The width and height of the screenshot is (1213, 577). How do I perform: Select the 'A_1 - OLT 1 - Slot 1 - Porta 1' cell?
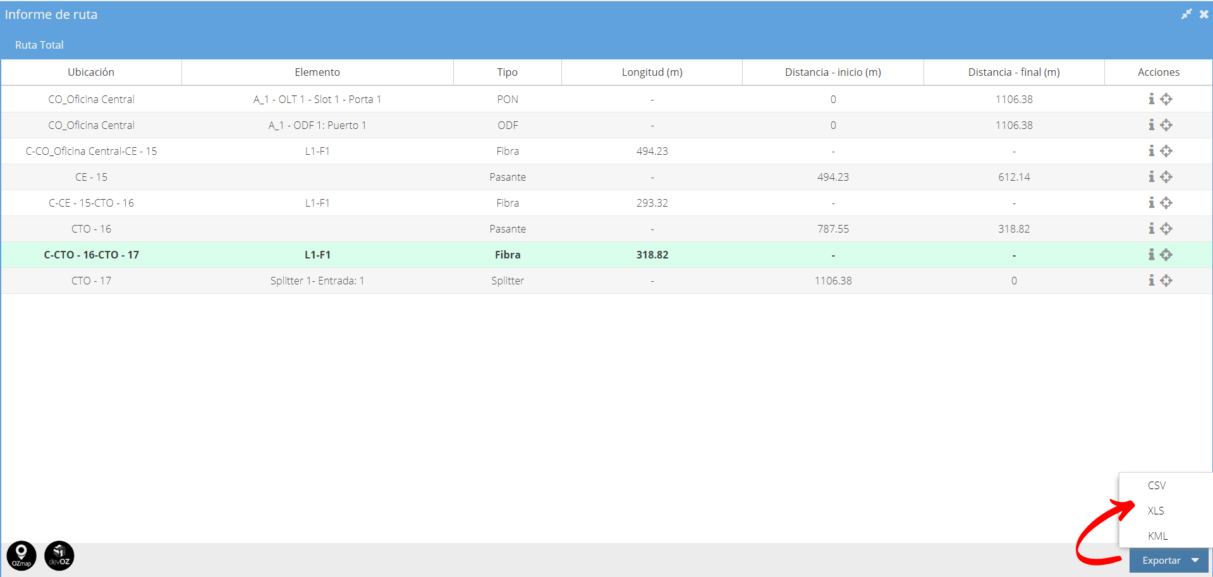click(x=317, y=99)
